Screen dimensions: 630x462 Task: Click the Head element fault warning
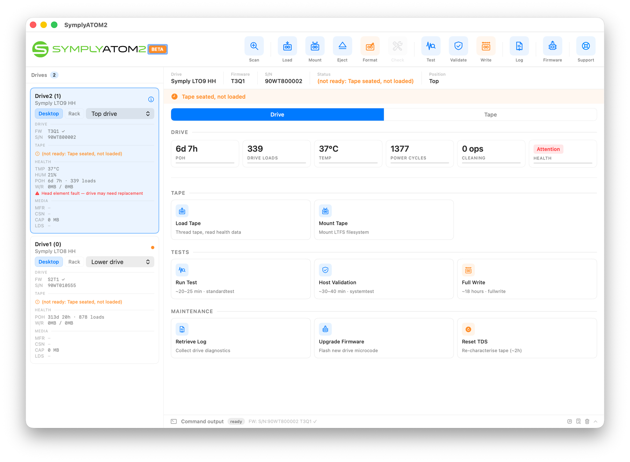tap(89, 193)
